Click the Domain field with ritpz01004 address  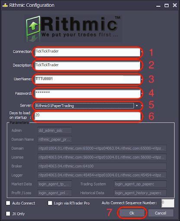coord(102,148)
